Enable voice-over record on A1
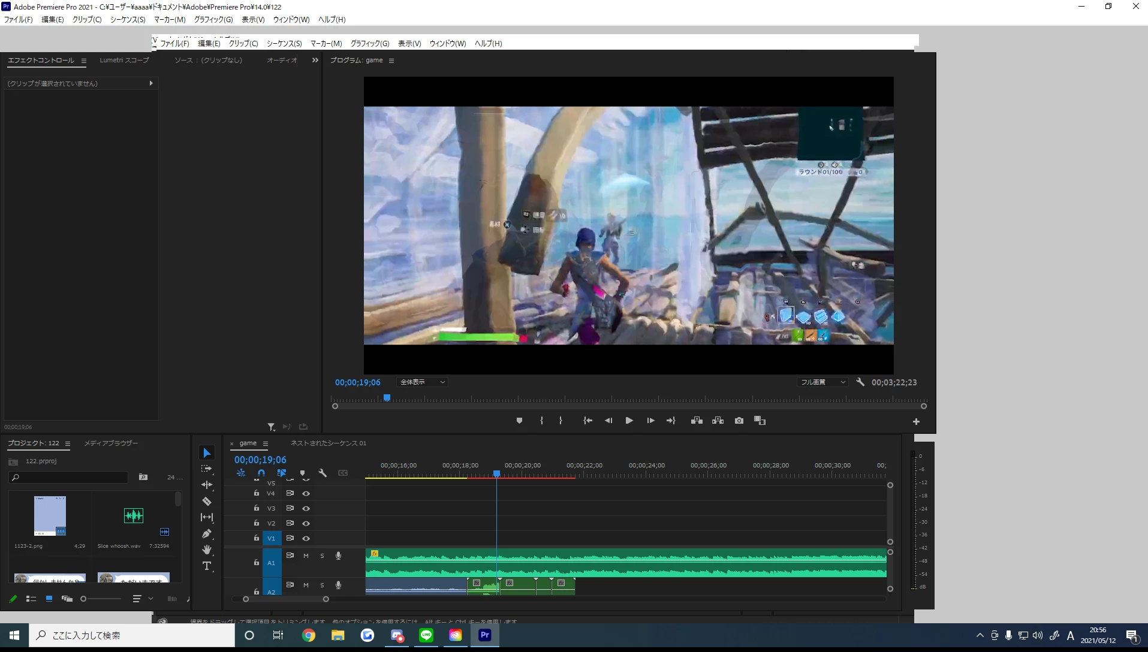Screen dimensions: 1148x652 pos(338,556)
